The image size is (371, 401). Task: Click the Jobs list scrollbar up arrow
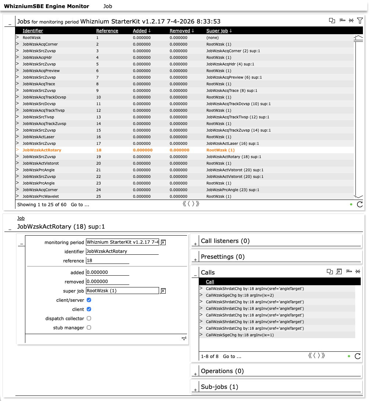[358, 37]
